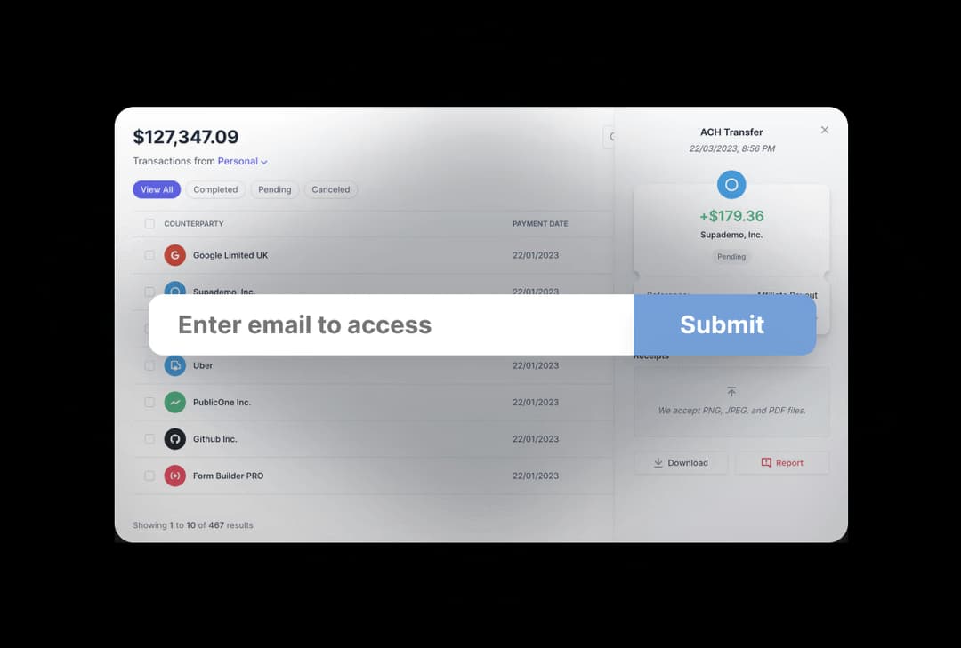This screenshot has width=961, height=648.
Task: Focus the Enter email to access field
Action: point(391,324)
